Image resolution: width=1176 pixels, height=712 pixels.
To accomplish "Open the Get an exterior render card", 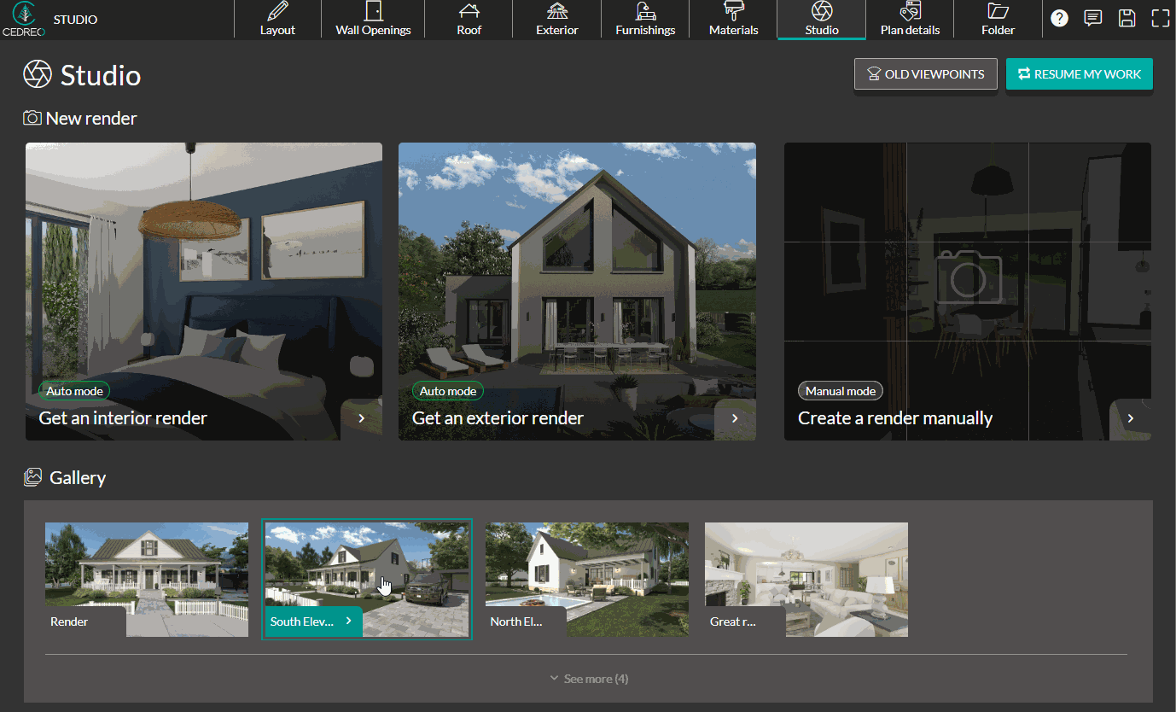I will click(x=577, y=291).
